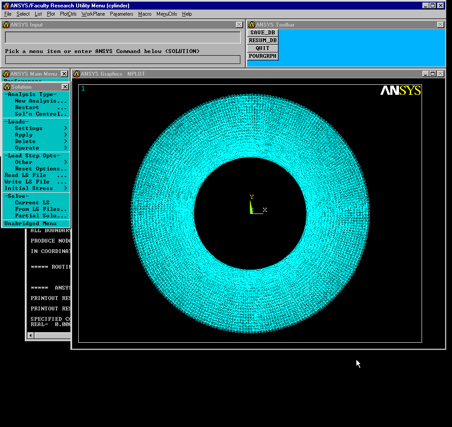The image size is (452, 427).
Task: Click the ANSYS Graphics window title icon
Action: [76, 74]
